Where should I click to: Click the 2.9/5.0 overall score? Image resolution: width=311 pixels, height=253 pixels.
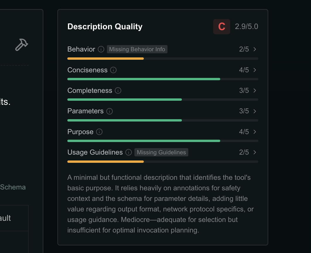tap(247, 27)
